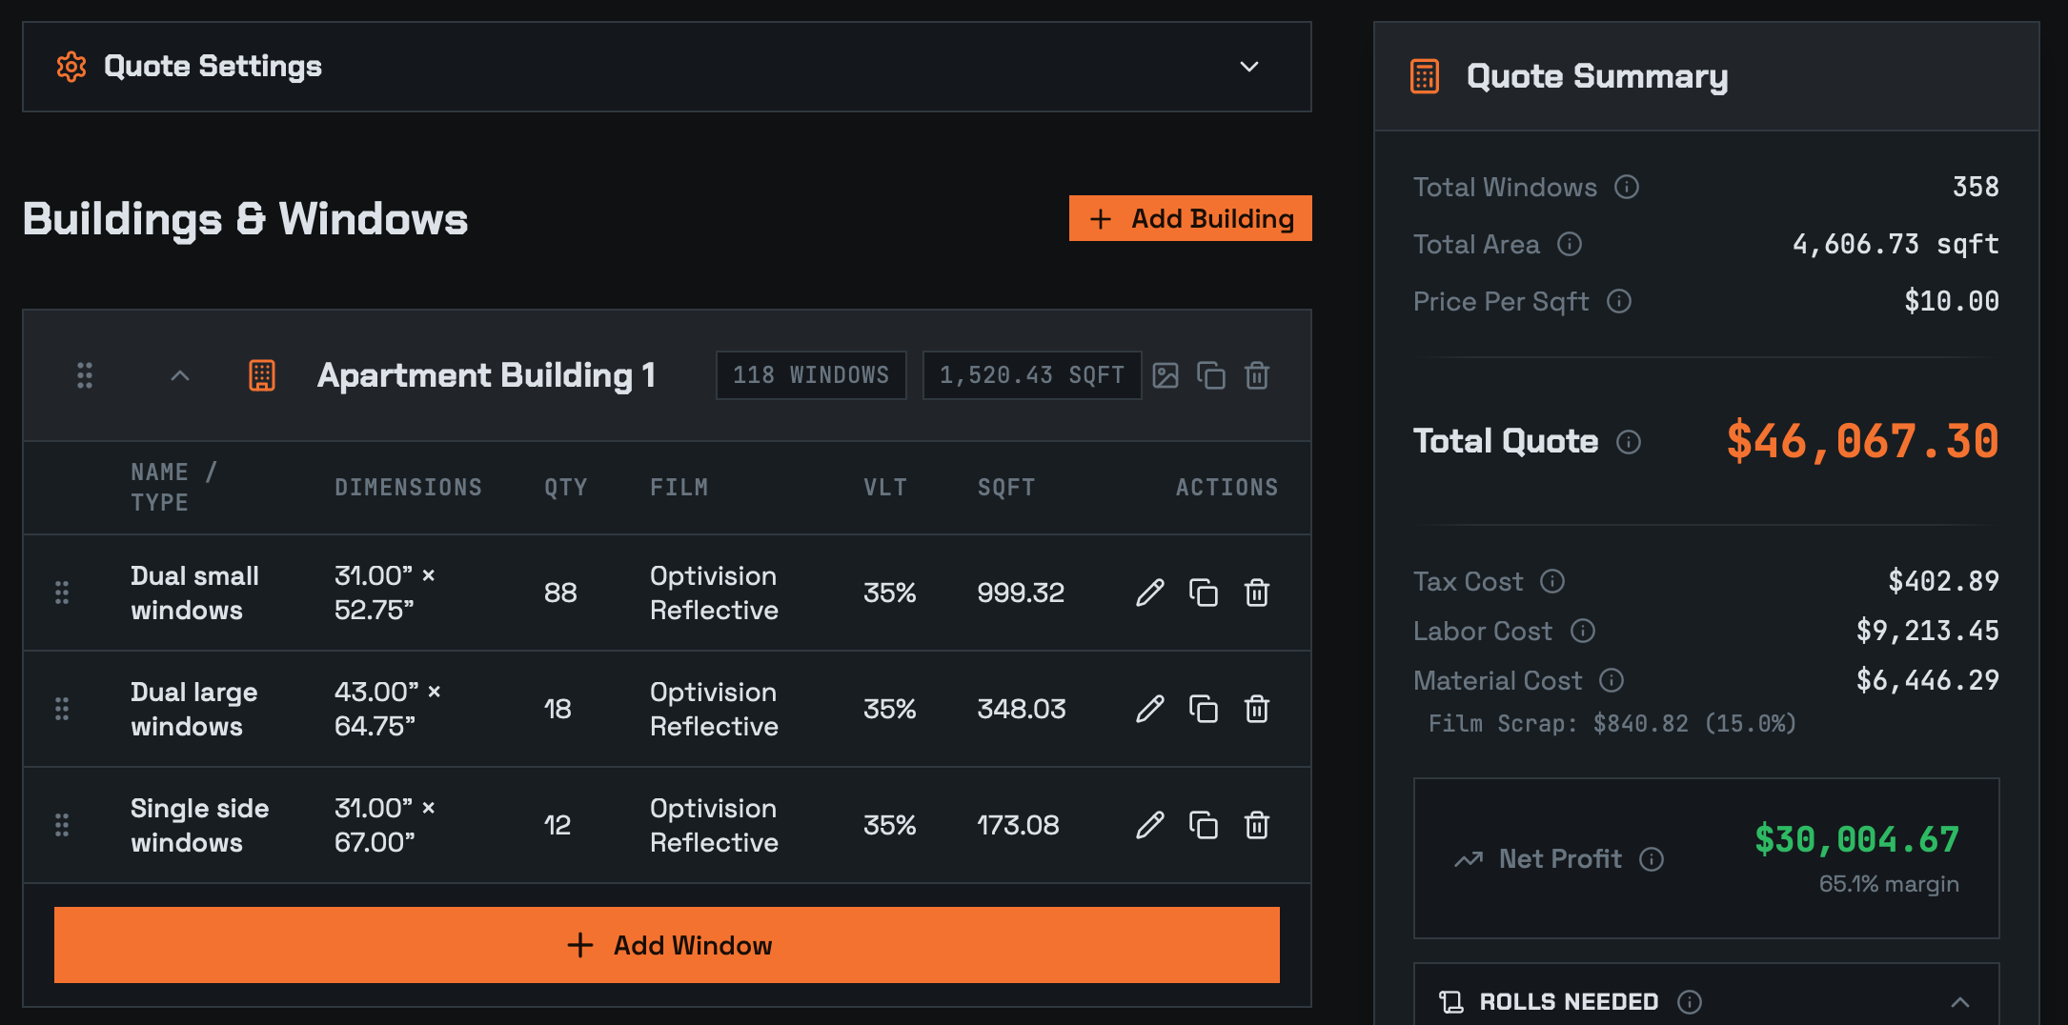This screenshot has width=2068, height=1025.
Task: Delete Apartment Building 1
Action: 1256,375
